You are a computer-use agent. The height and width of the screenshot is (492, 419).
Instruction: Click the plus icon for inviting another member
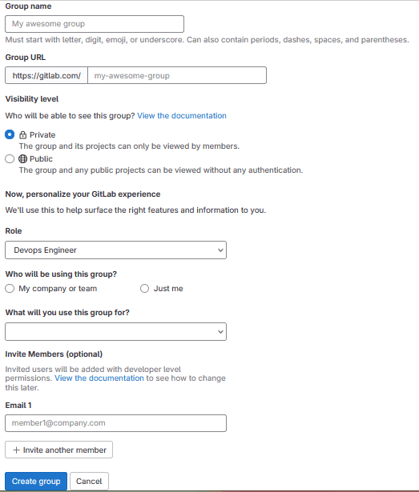16,450
